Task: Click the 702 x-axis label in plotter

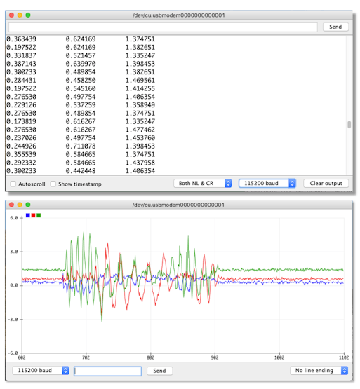Action: [86, 357]
